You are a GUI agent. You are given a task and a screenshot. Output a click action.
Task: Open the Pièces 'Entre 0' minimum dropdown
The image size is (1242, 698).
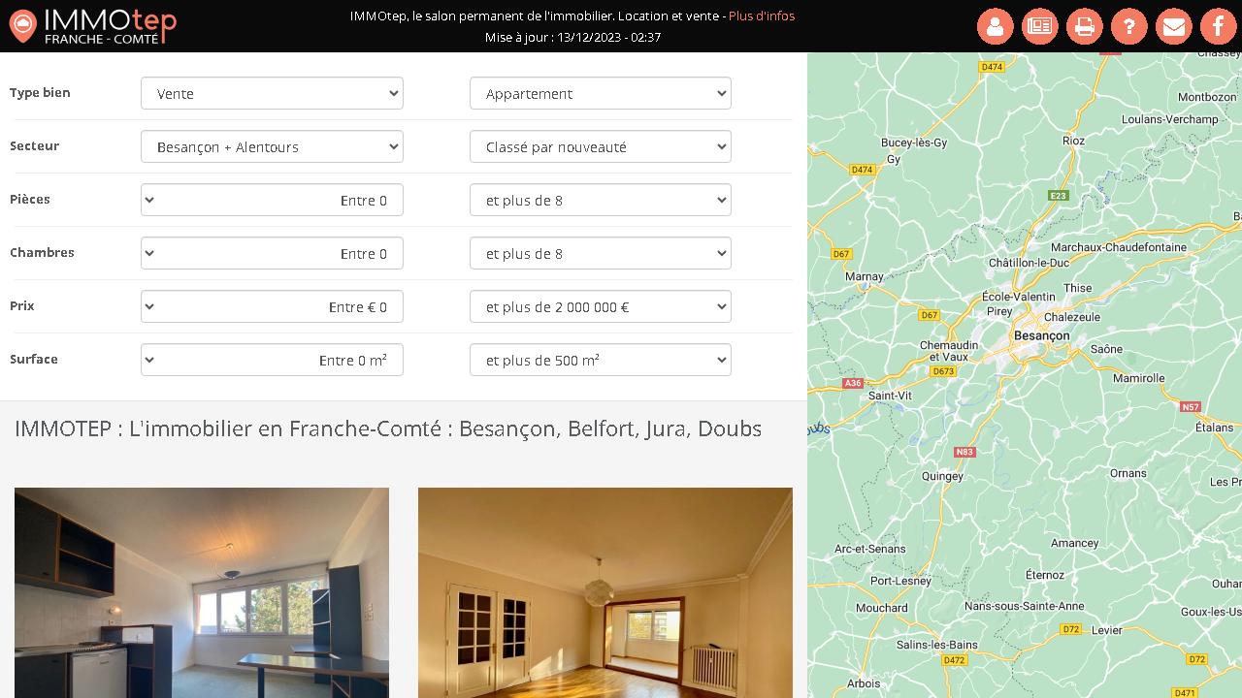click(x=272, y=200)
